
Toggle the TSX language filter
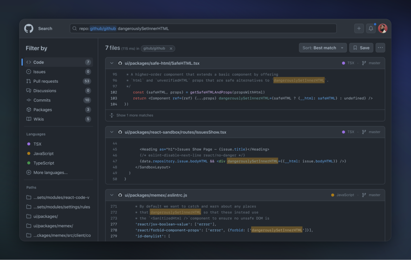[x=37, y=144]
